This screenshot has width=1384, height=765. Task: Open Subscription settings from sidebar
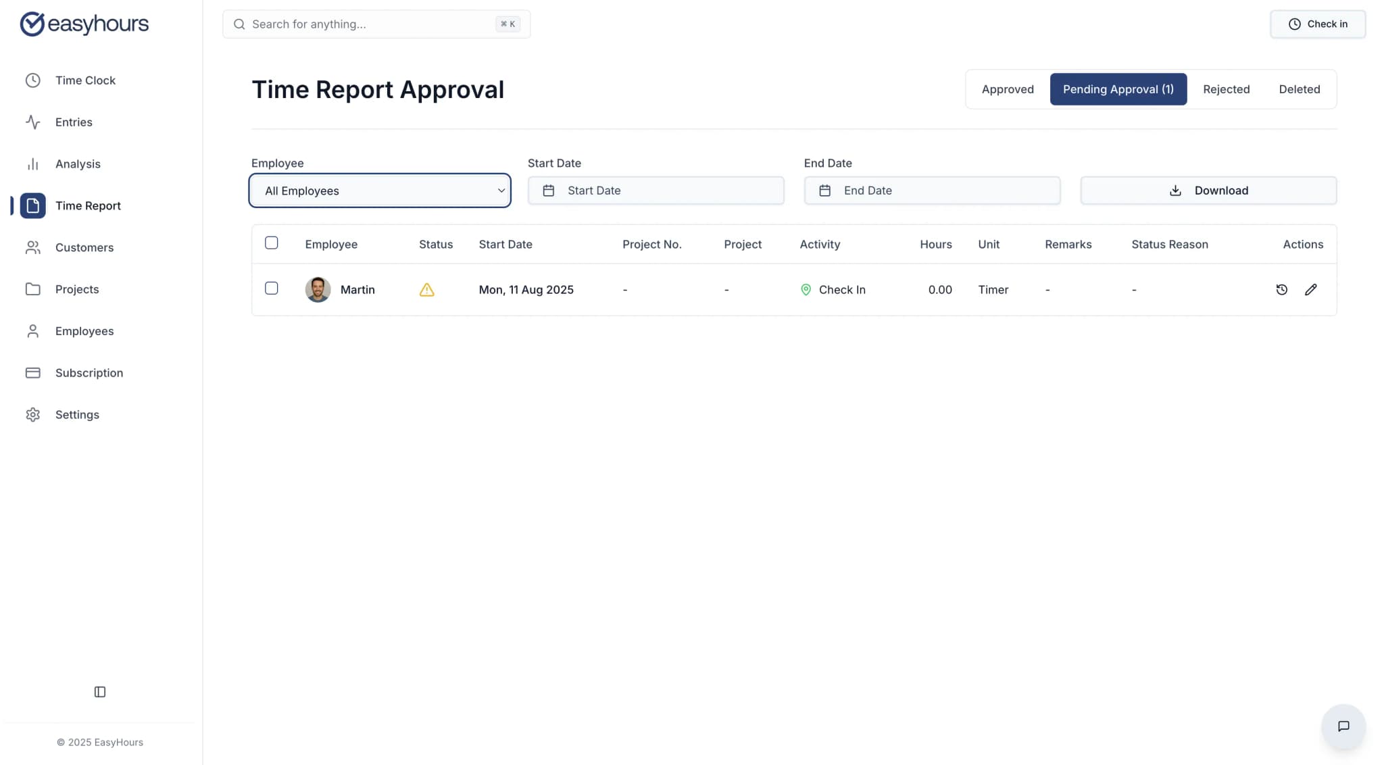[x=89, y=372]
